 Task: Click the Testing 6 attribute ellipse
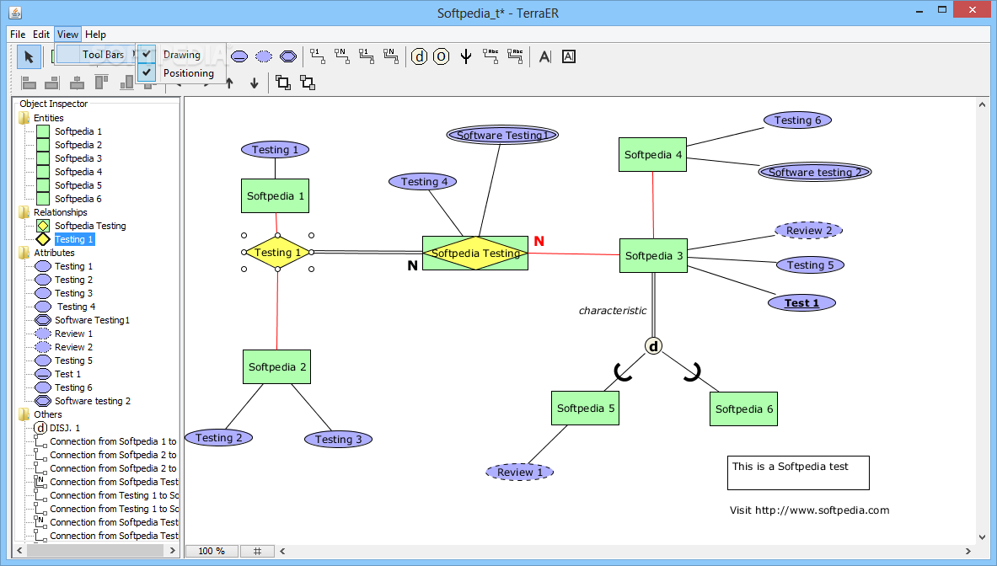(x=797, y=120)
